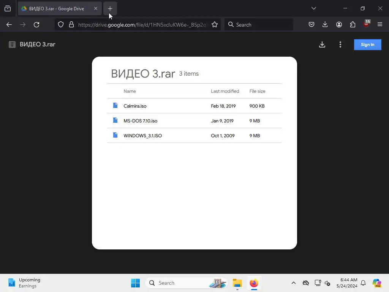
Task: Go forward one page
Action: click(23, 25)
